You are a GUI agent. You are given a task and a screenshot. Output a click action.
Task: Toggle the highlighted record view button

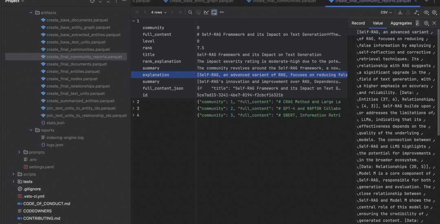click(214, 13)
